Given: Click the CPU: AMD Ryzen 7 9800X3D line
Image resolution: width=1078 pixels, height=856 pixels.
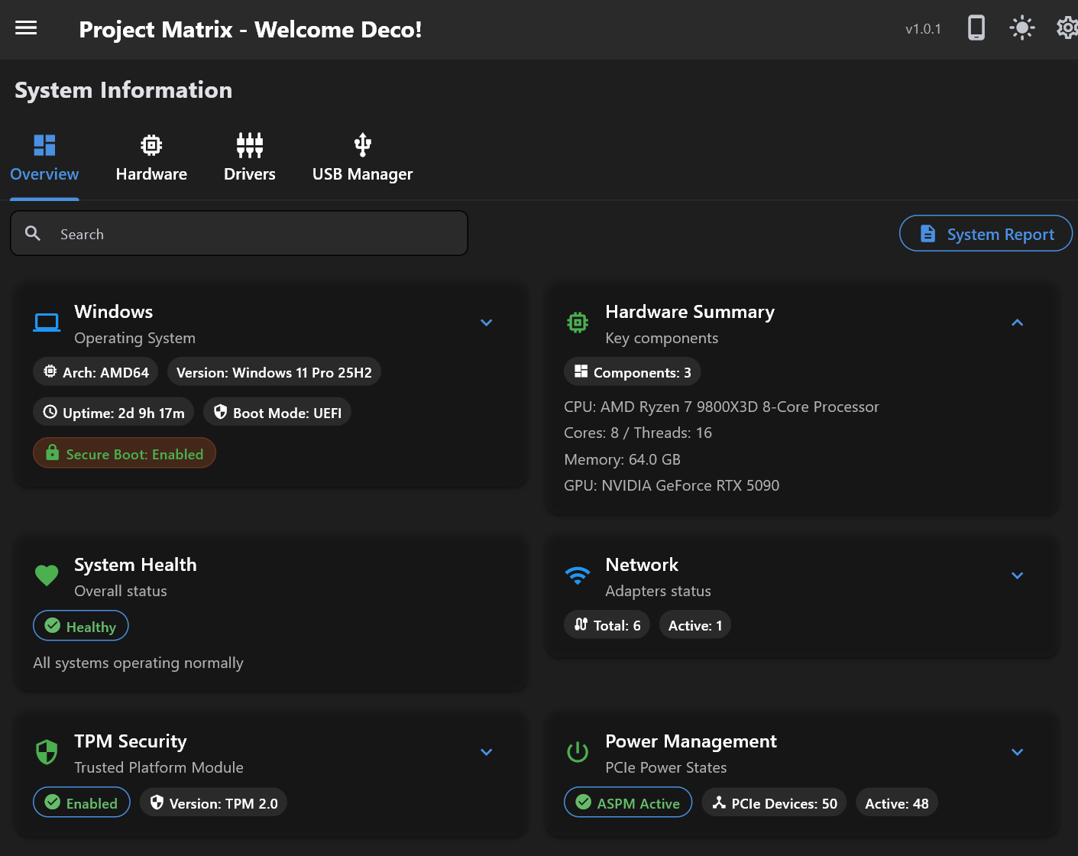Looking at the screenshot, I should [721, 407].
